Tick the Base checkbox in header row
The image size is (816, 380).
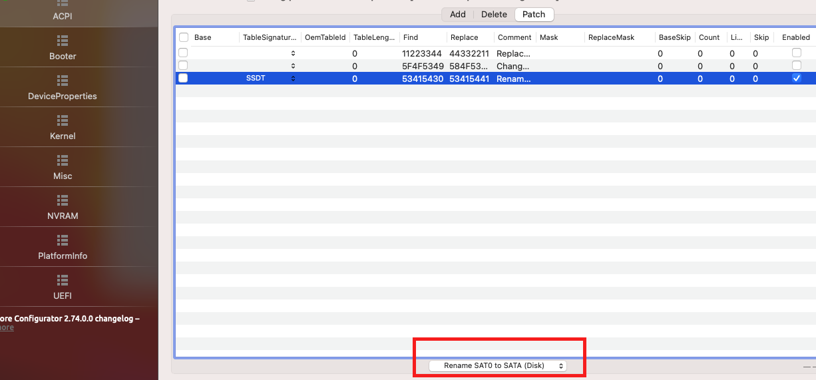tap(184, 38)
